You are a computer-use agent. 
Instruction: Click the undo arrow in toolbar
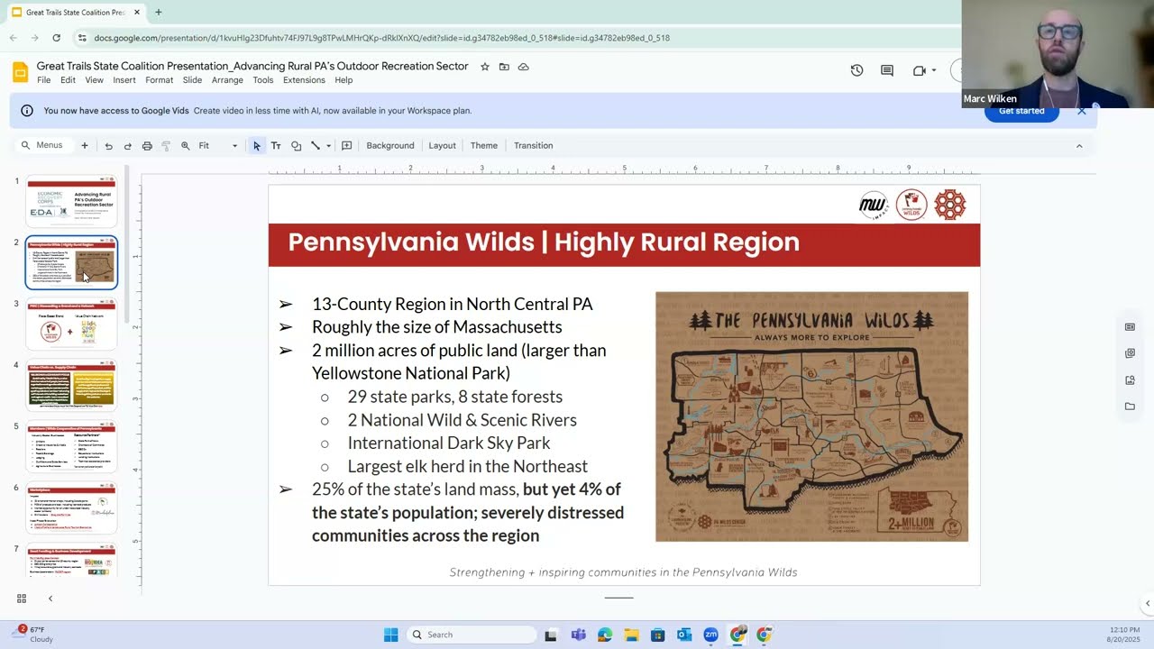click(108, 146)
